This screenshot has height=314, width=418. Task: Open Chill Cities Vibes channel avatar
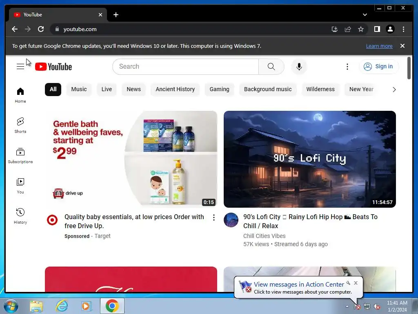tap(231, 220)
